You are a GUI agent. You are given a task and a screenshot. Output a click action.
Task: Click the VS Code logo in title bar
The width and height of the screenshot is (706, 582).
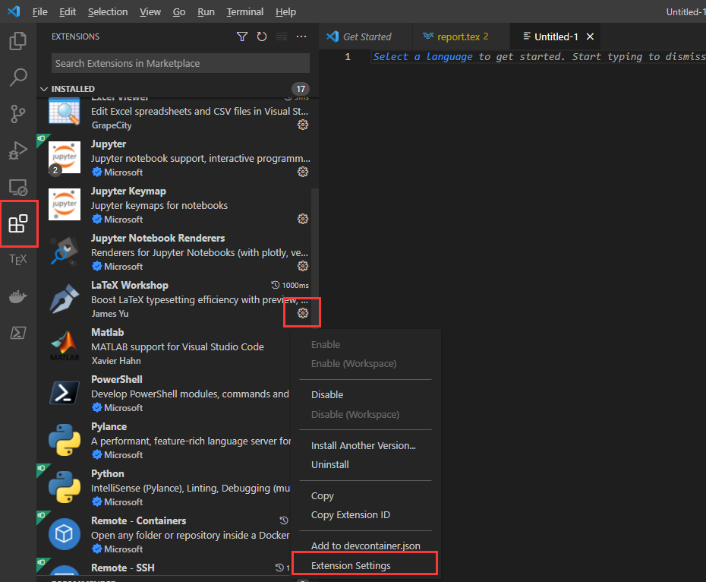(x=14, y=11)
